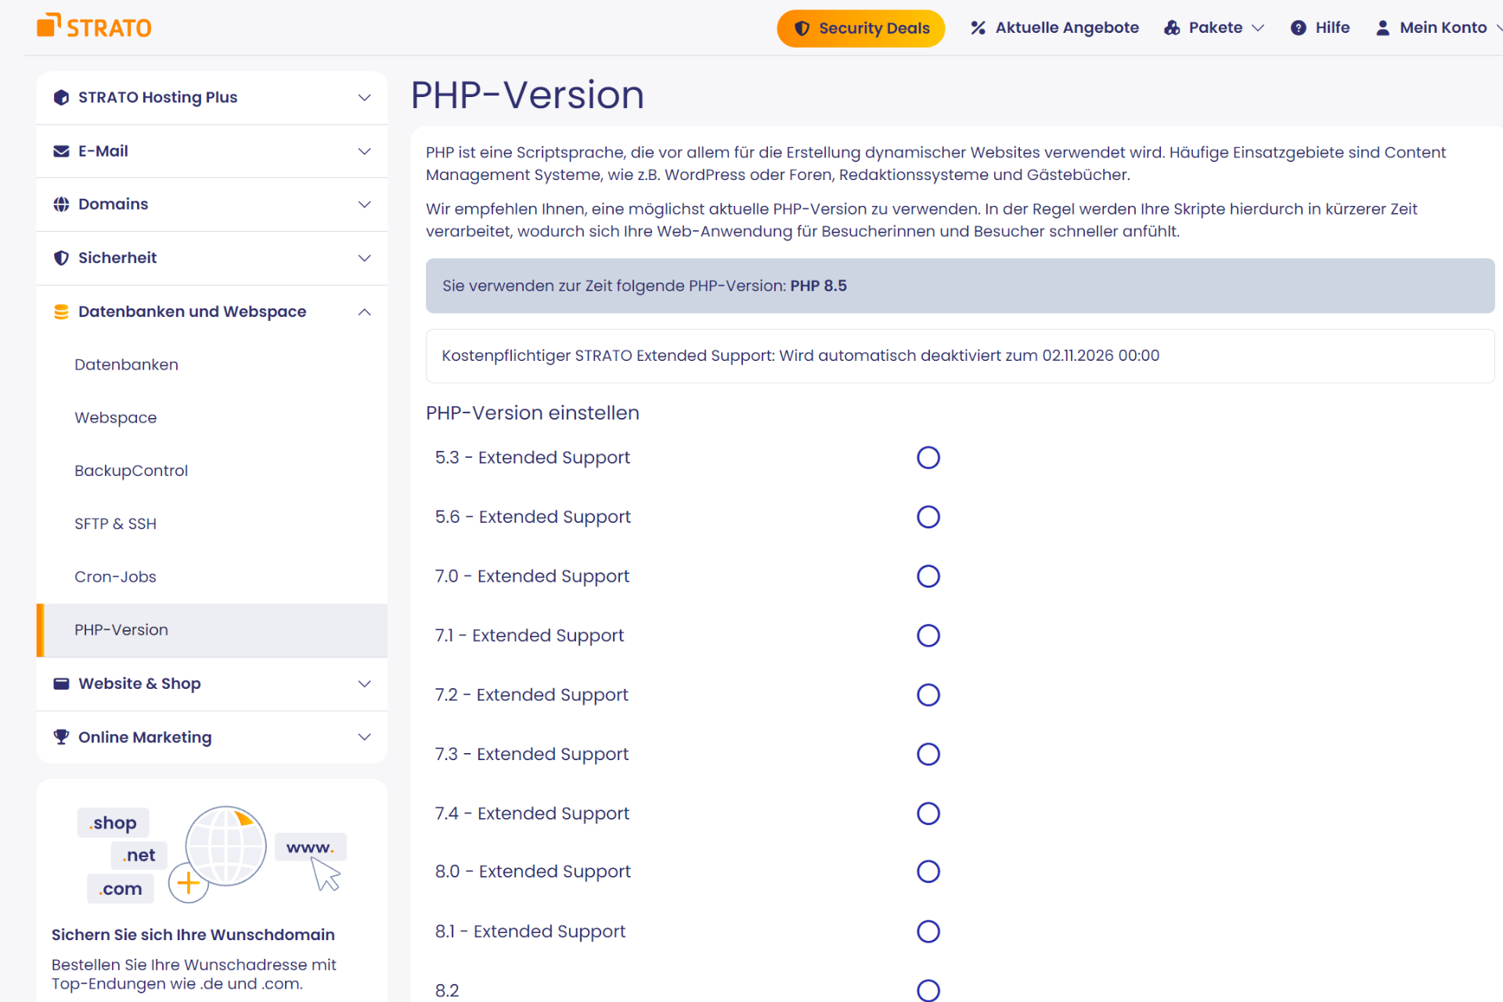Click the envelope icon beside E-Mail
This screenshot has height=1002, width=1503.
point(61,151)
